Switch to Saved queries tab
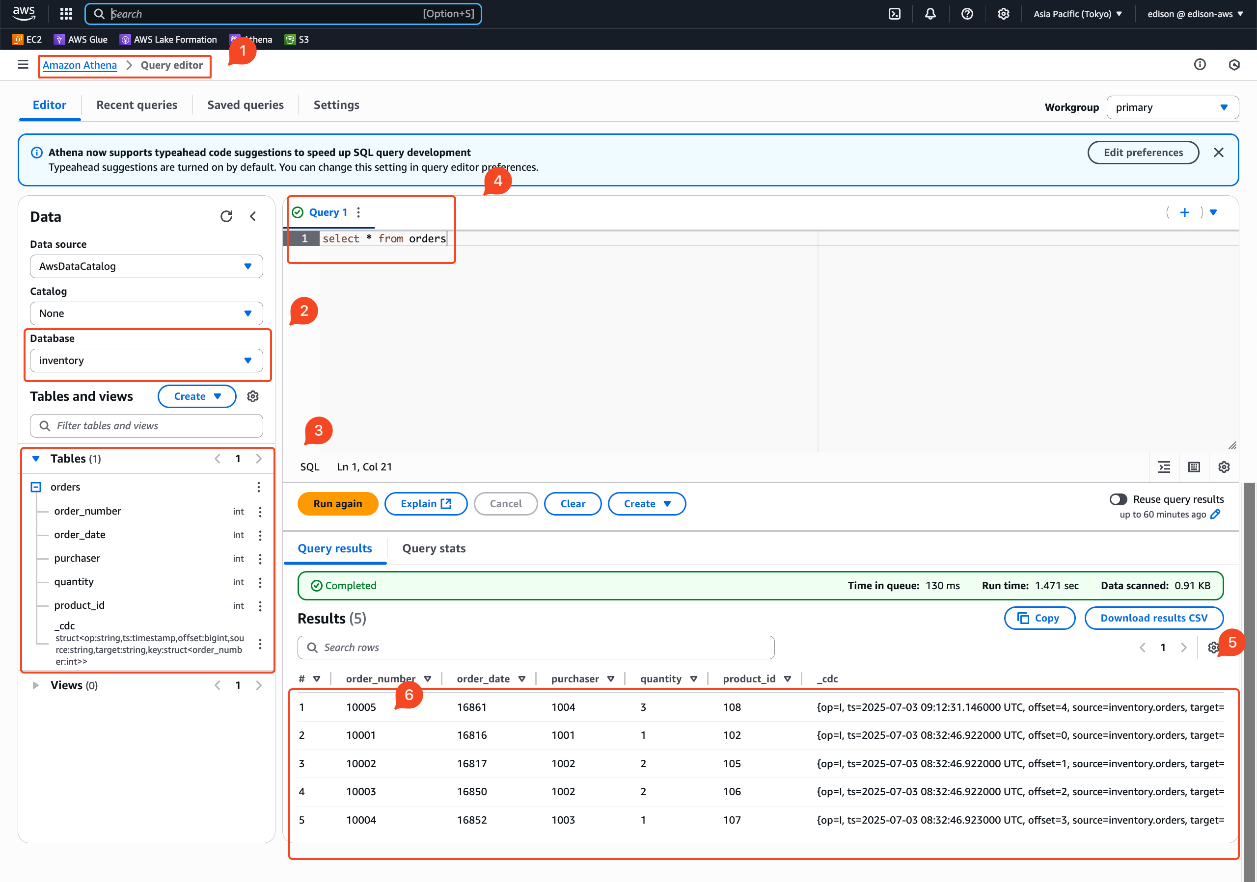This screenshot has width=1257, height=882. (246, 104)
